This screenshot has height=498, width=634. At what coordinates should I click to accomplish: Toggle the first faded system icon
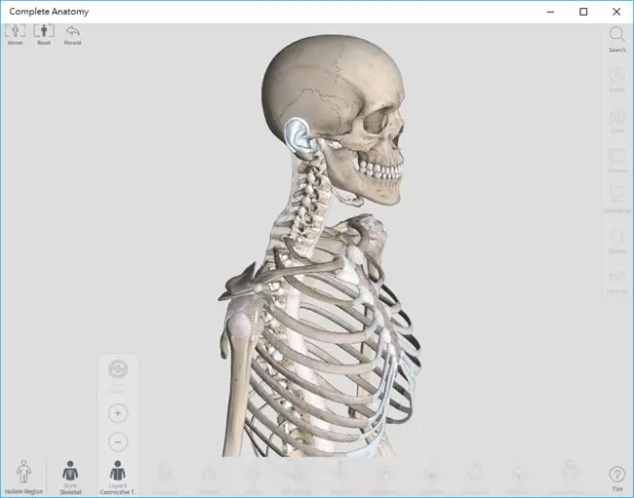(165, 479)
